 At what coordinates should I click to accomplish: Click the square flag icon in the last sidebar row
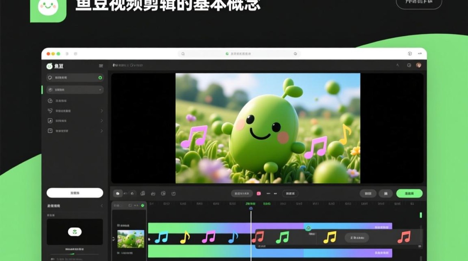click(50, 131)
